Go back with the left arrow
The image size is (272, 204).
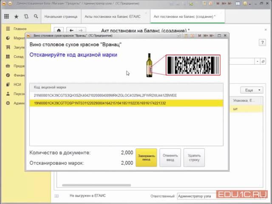pyautogui.click(x=71, y=30)
